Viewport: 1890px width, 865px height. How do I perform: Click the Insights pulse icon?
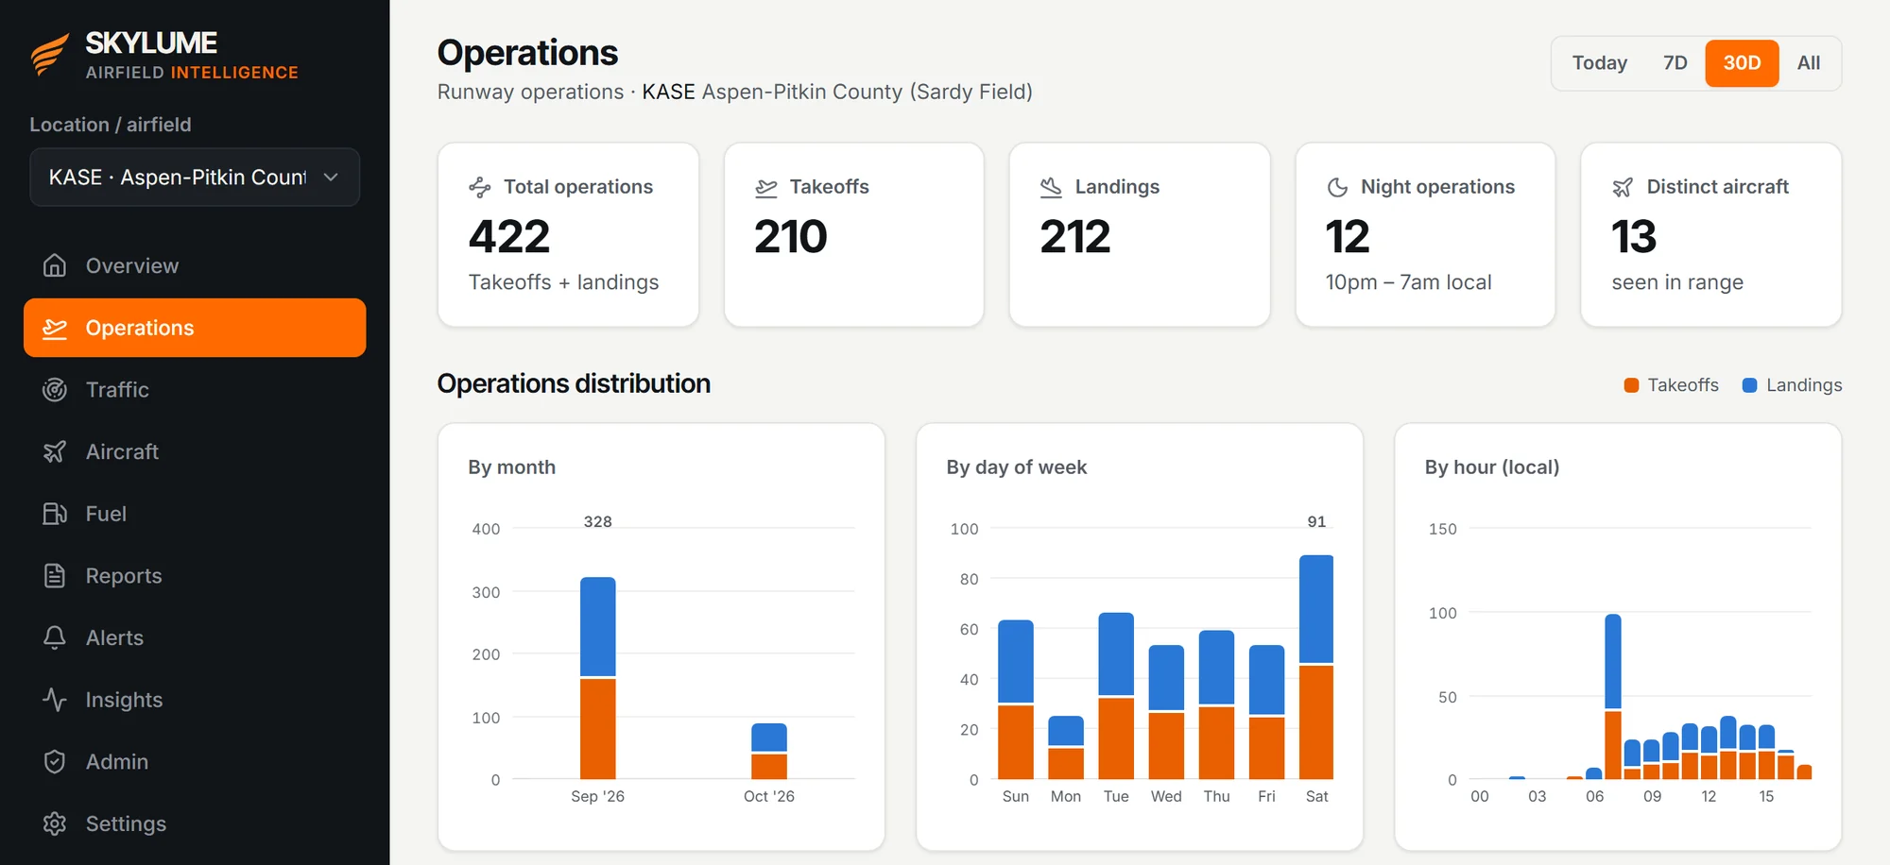pyautogui.click(x=55, y=700)
